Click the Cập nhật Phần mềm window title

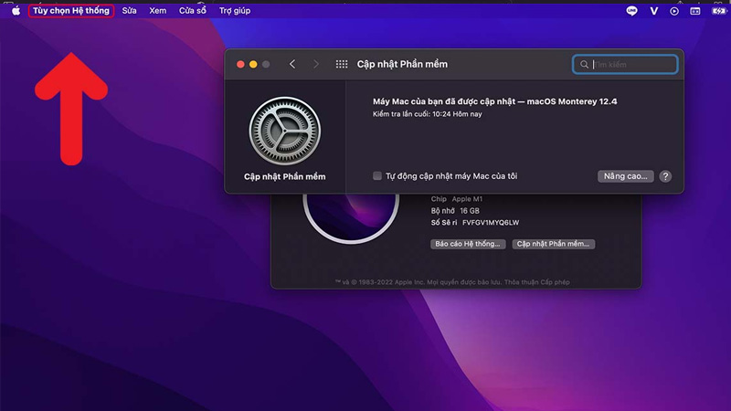tap(402, 64)
